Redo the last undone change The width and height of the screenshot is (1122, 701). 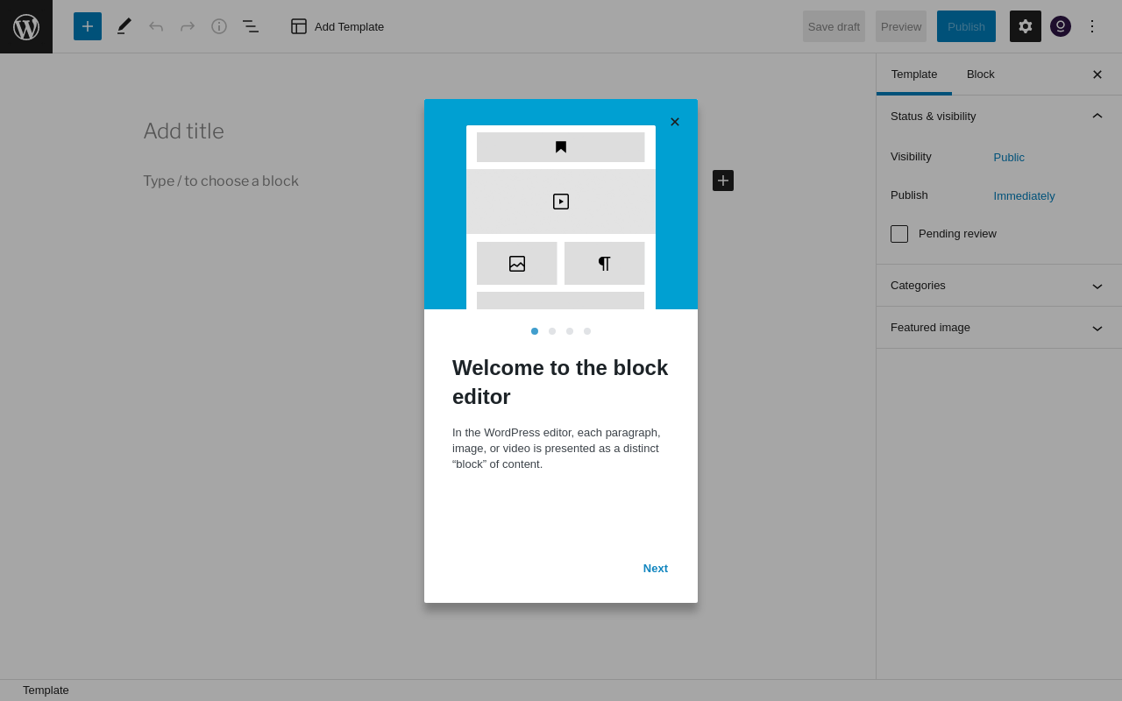(x=188, y=26)
